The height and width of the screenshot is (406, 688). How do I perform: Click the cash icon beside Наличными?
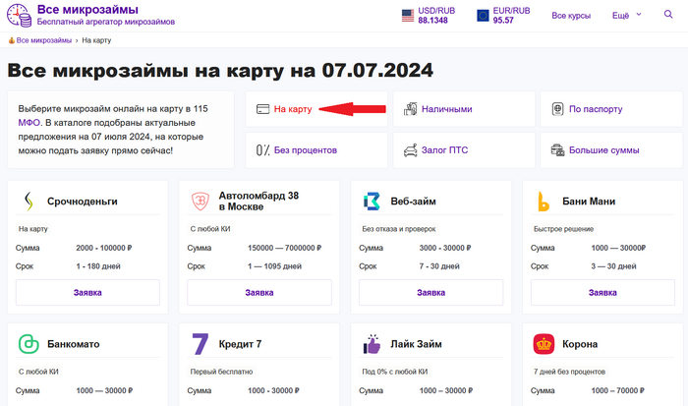click(410, 109)
